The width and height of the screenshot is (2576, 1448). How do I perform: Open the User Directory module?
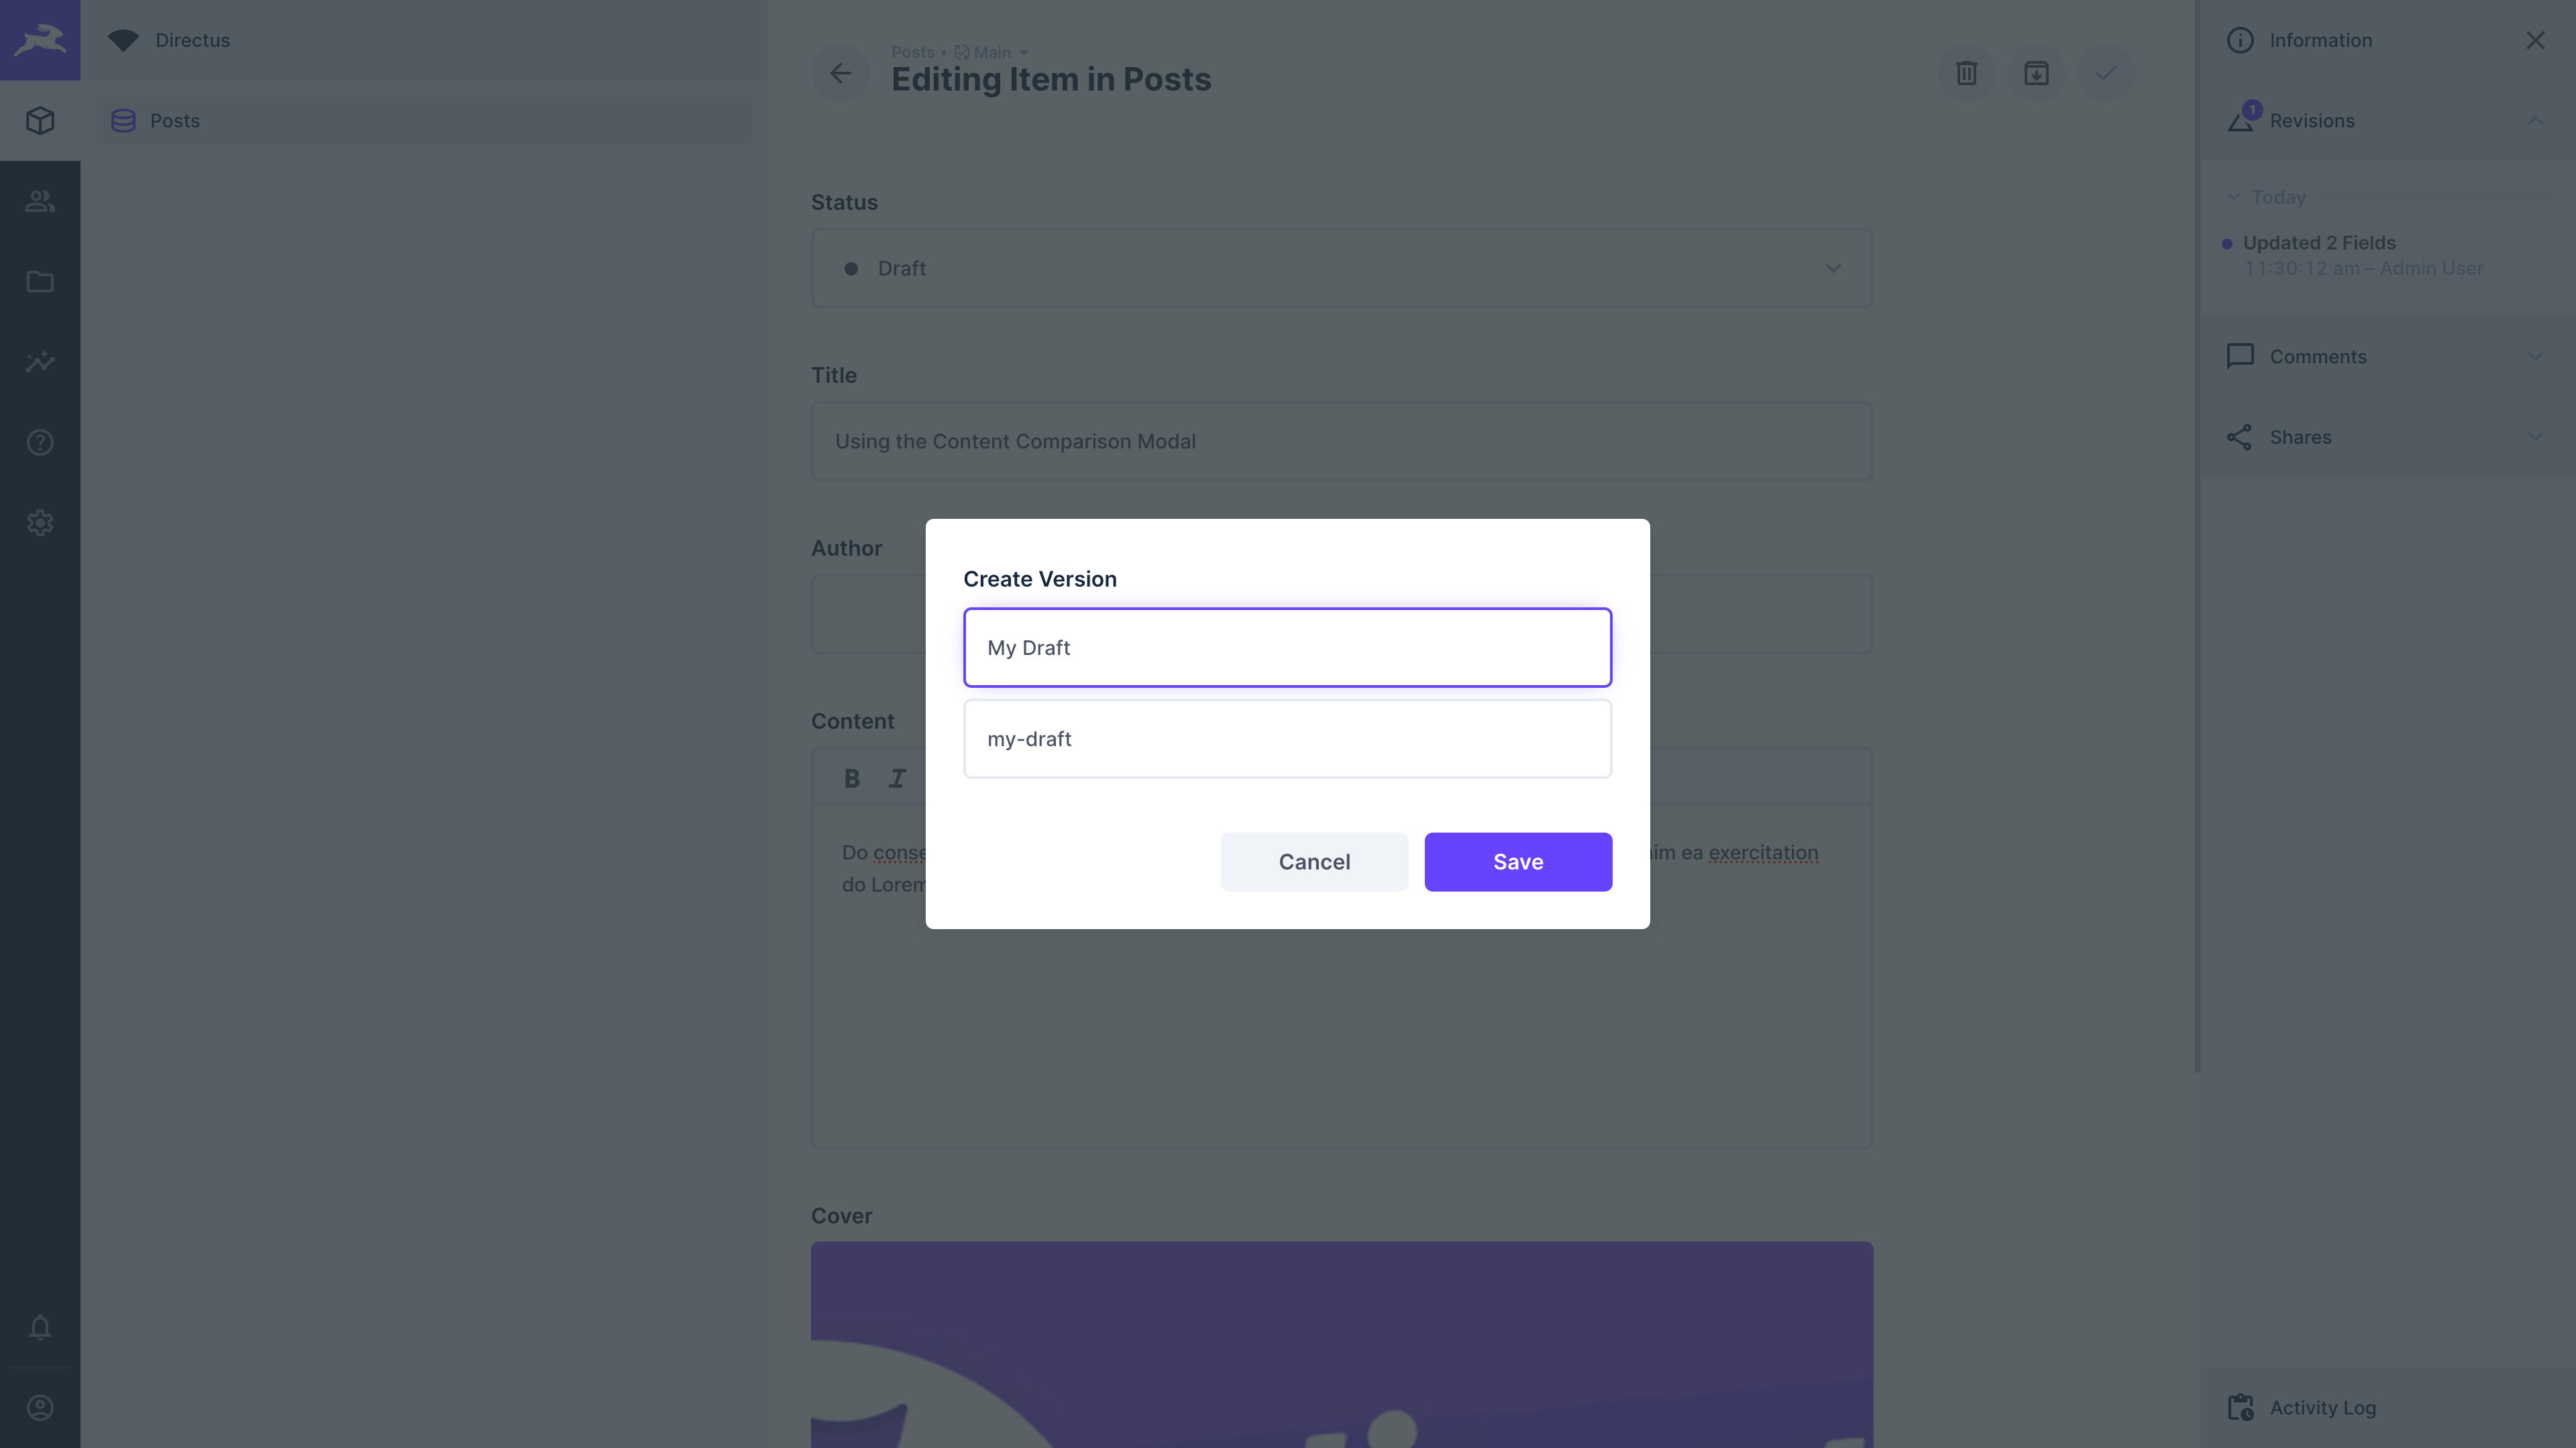click(39, 201)
